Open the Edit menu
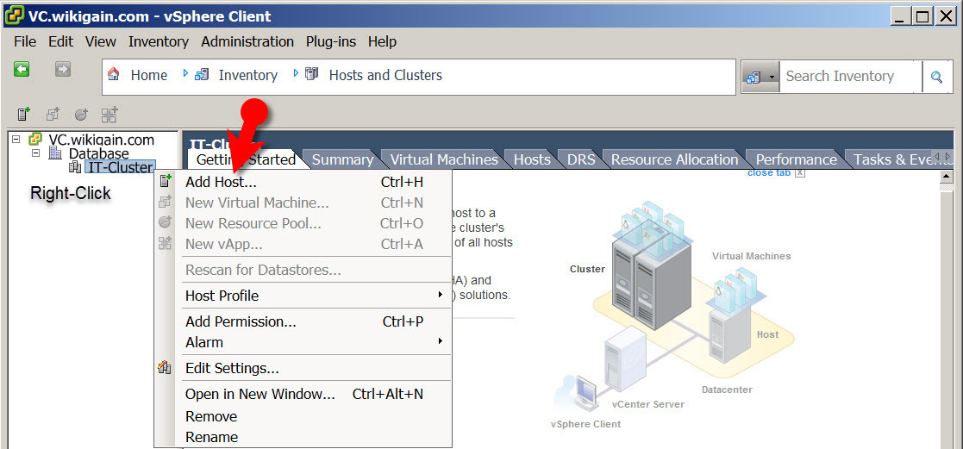Image resolution: width=963 pixels, height=449 pixels. pos(61,41)
